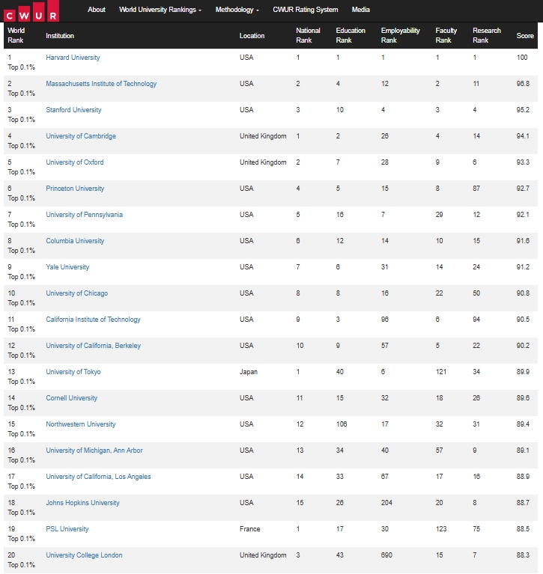Go to the Media page
This screenshot has width=543, height=574.
[360, 10]
